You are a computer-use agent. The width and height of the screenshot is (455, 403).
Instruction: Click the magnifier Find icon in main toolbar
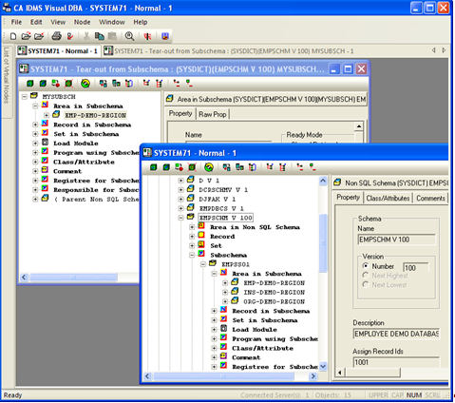click(x=129, y=36)
